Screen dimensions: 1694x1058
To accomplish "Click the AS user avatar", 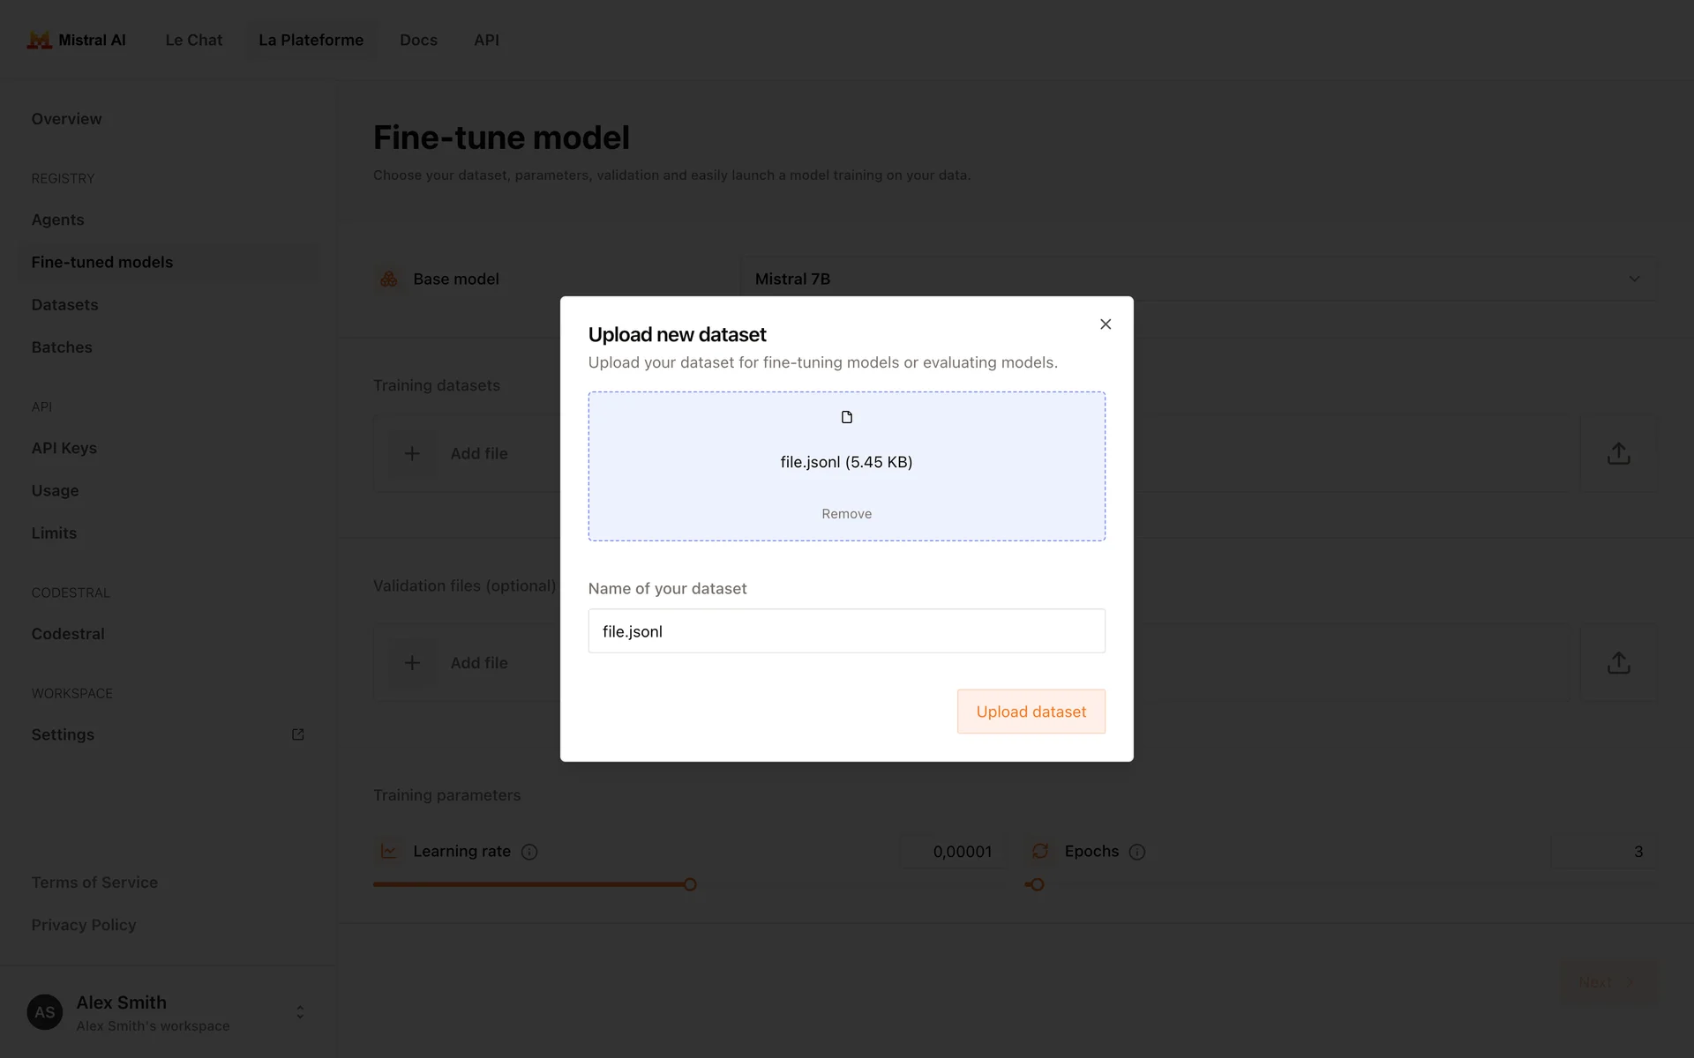I will coord(45,1012).
